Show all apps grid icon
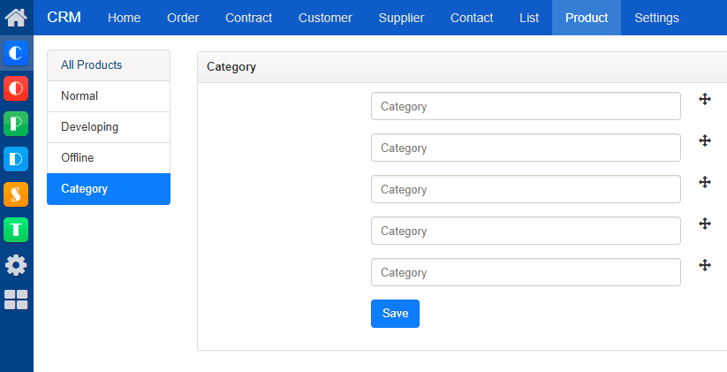 click(x=16, y=300)
